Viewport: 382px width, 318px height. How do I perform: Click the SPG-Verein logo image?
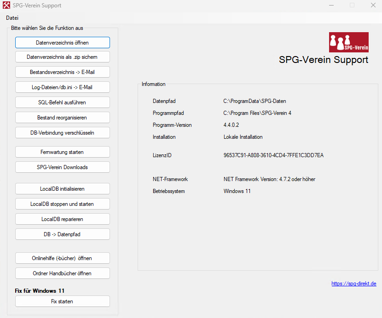click(x=348, y=42)
